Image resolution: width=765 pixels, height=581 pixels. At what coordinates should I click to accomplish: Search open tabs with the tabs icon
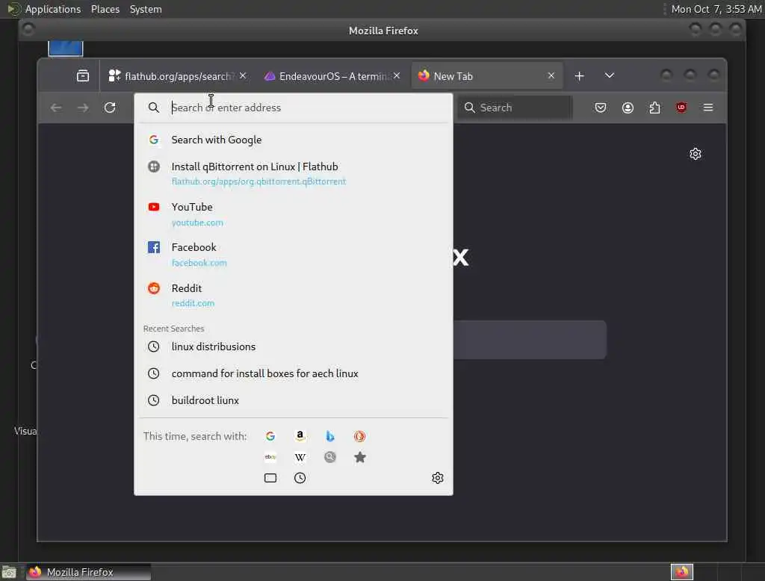pyautogui.click(x=270, y=478)
